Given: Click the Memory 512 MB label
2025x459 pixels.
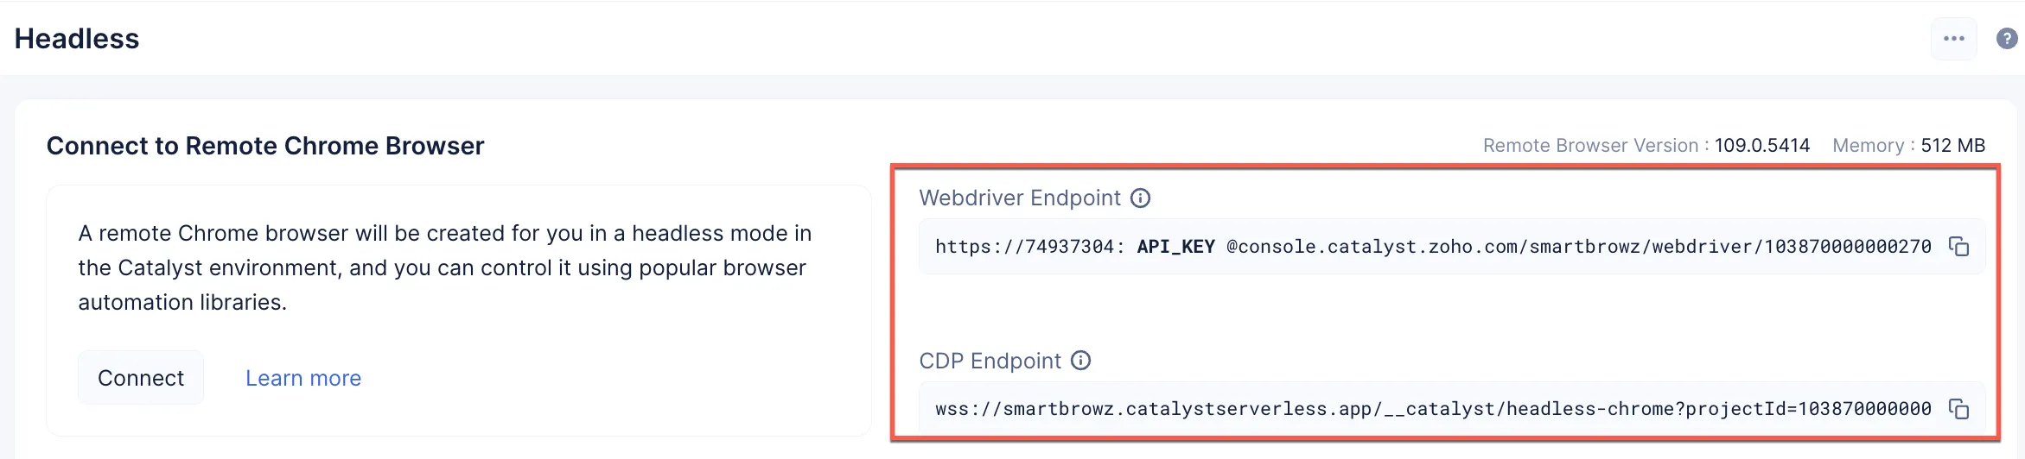Looking at the screenshot, I should click(1908, 146).
